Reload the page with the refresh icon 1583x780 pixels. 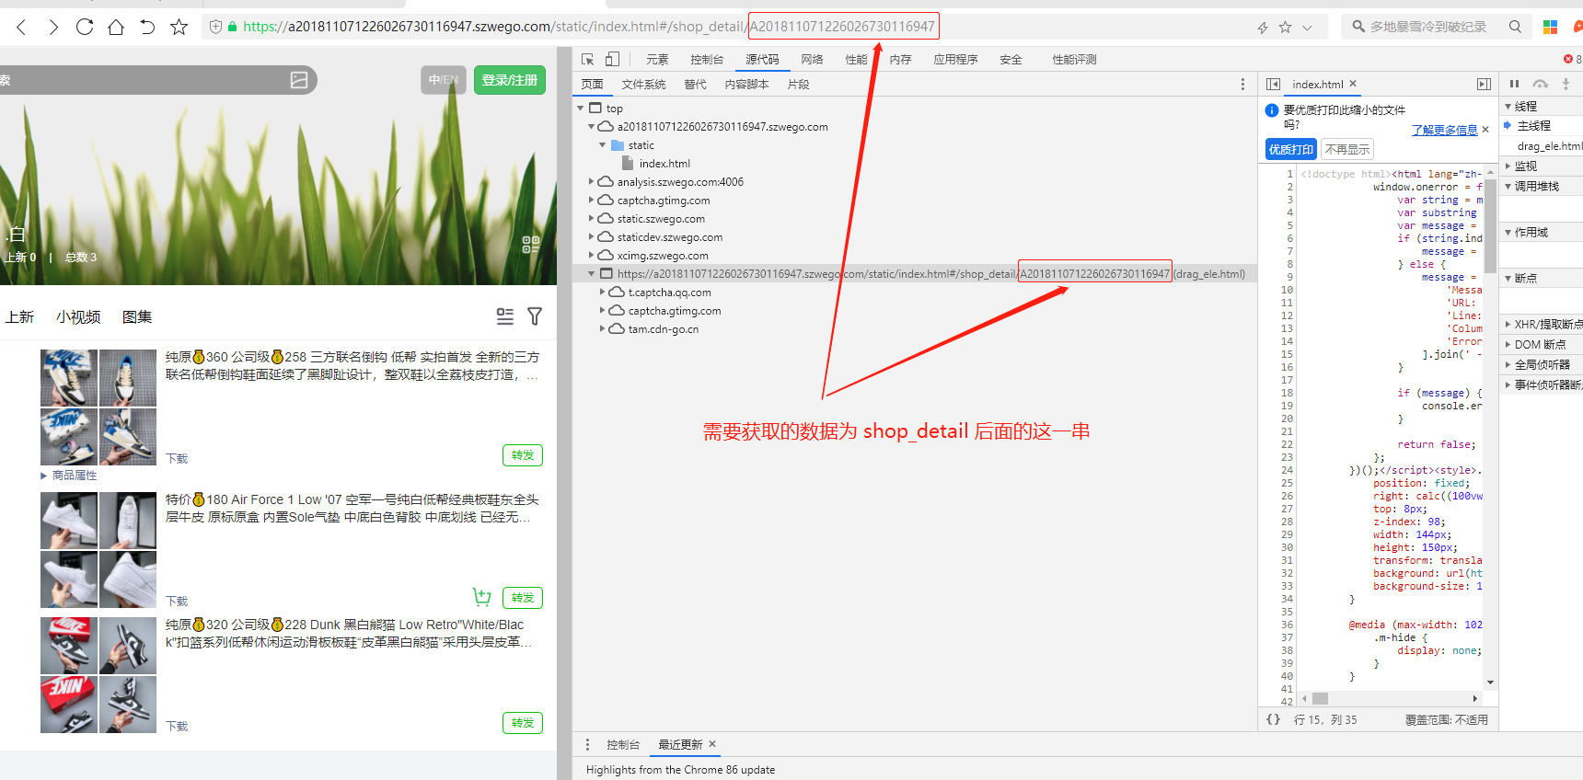pos(85,27)
